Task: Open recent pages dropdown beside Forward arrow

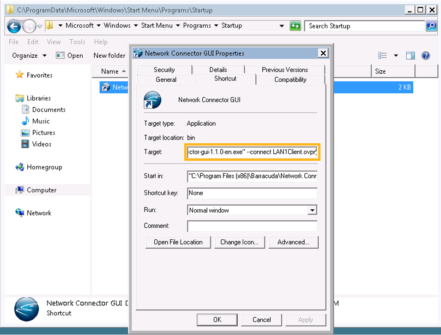Action: pos(40,26)
